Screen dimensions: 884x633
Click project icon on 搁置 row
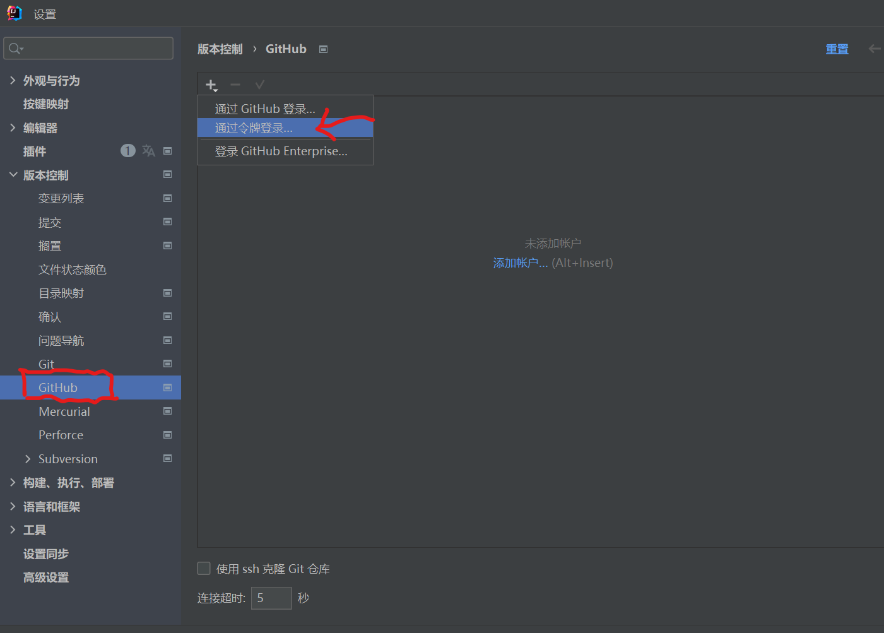(168, 246)
